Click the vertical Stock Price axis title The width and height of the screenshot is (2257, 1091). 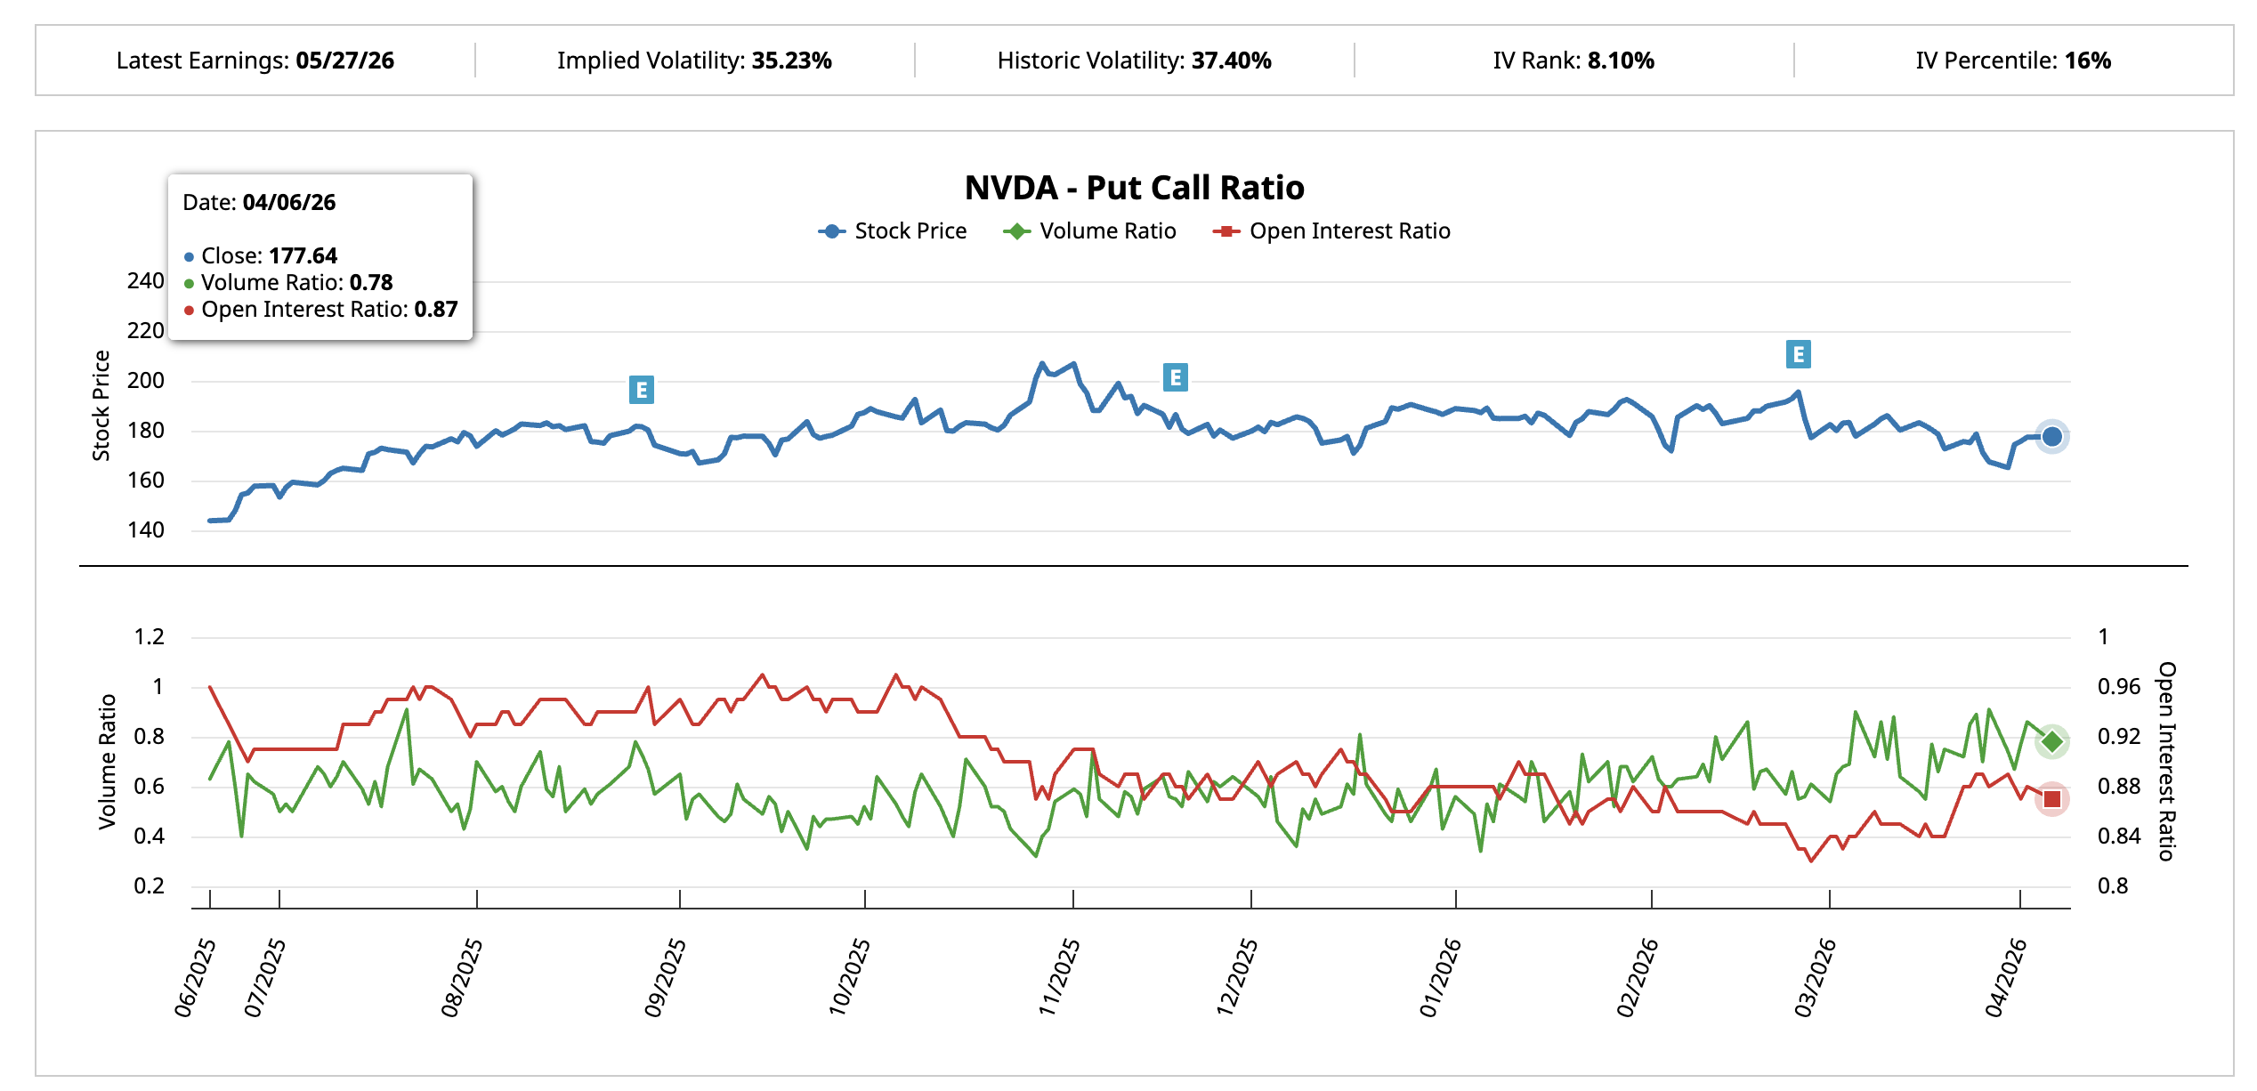(x=101, y=406)
